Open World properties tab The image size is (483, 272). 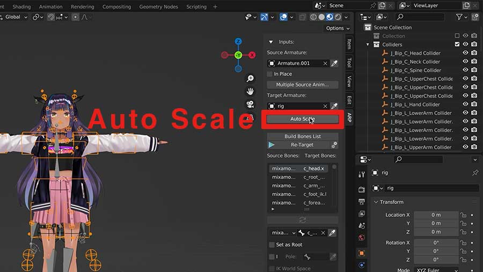[362, 238]
